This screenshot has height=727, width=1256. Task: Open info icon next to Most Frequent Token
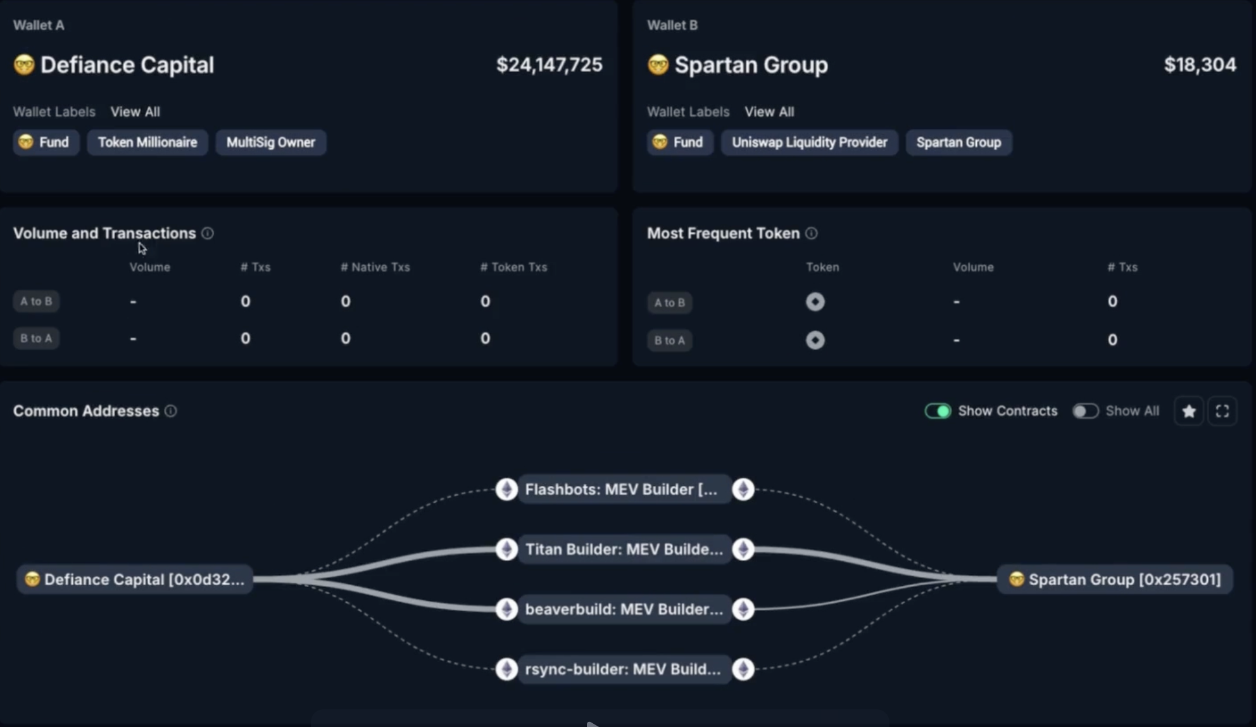812,233
